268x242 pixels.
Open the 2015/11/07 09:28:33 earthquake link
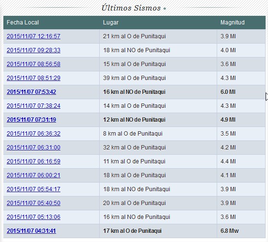pos(34,50)
